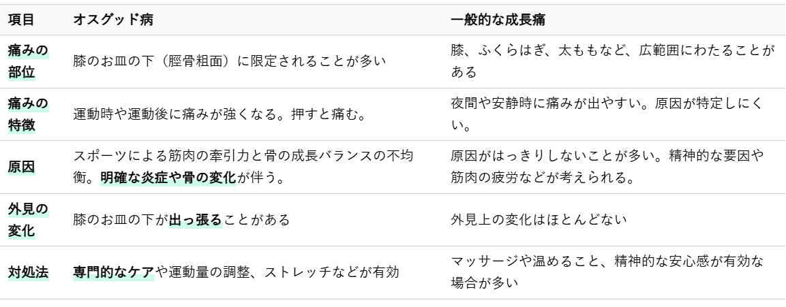The height and width of the screenshot is (307, 786).
Task: Select the 痛みの部位 row label
Action: [x=28, y=61]
